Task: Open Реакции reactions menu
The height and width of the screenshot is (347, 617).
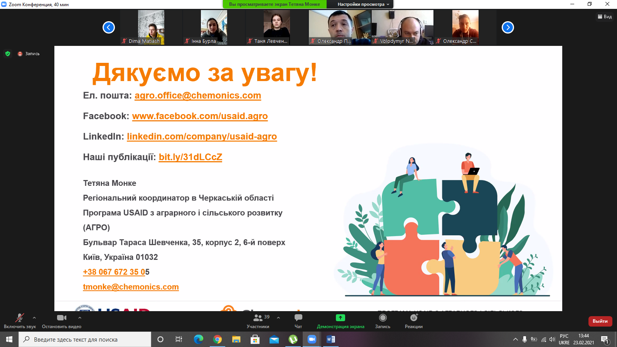Action: [414, 321]
